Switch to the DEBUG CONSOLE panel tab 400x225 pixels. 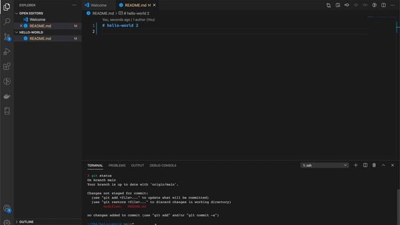coord(162,166)
